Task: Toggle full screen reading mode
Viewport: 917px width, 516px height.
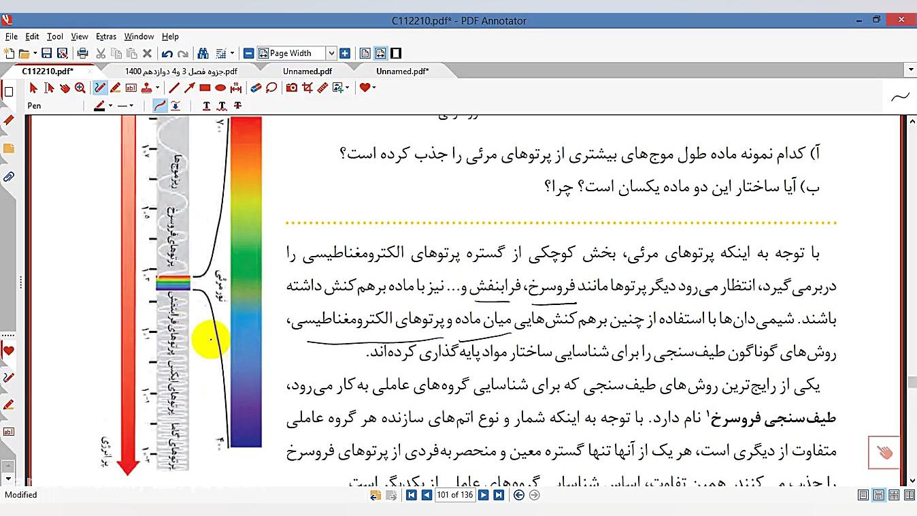Action: point(395,52)
